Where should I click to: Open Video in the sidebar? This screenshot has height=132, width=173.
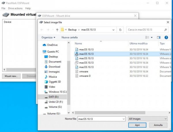click(x=52, y=87)
